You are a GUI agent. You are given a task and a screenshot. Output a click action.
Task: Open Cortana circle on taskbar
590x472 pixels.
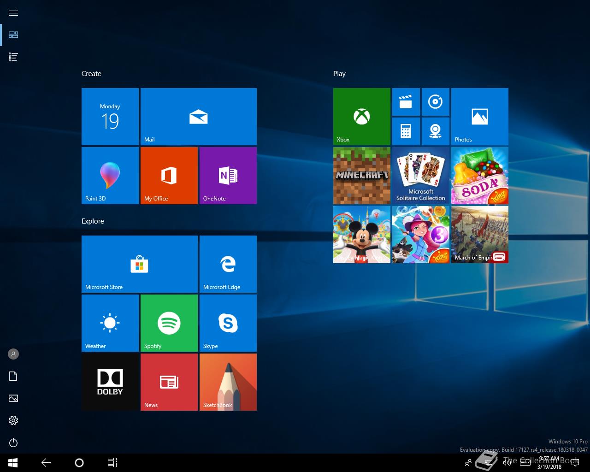pos(79,463)
